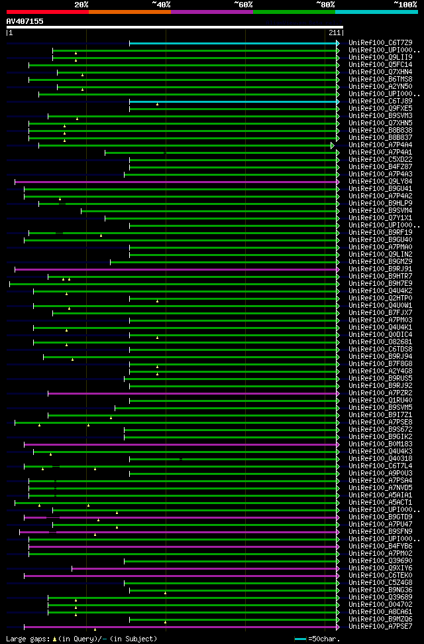424x644 pixels.
Task: Open the UniRef100_Q9LII9 hit link
Action: (x=380, y=58)
